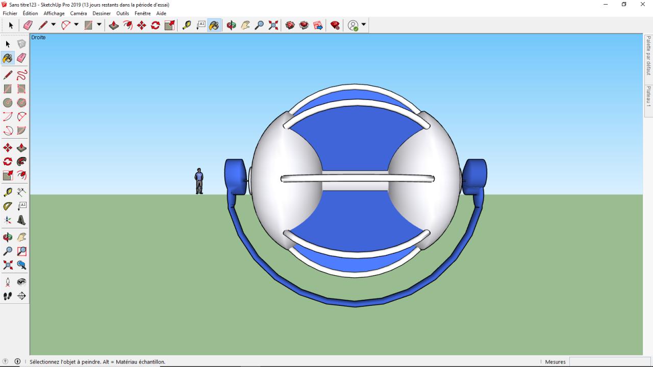The height and width of the screenshot is (367, 653).
Task: Select Tape Measure tool in top toolbar
Action: [x=187, y=25]
